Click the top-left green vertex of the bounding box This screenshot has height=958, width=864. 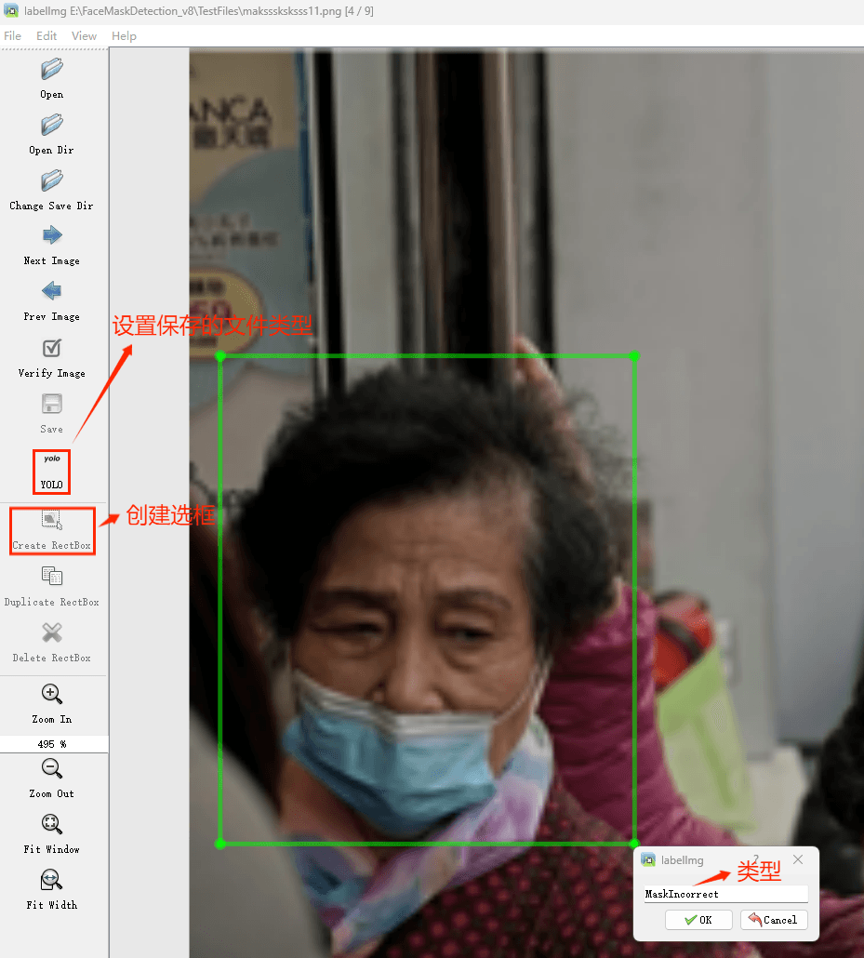(x=220, y=355)
